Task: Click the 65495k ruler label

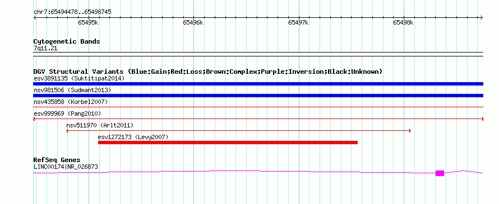Action: point(88,22)
